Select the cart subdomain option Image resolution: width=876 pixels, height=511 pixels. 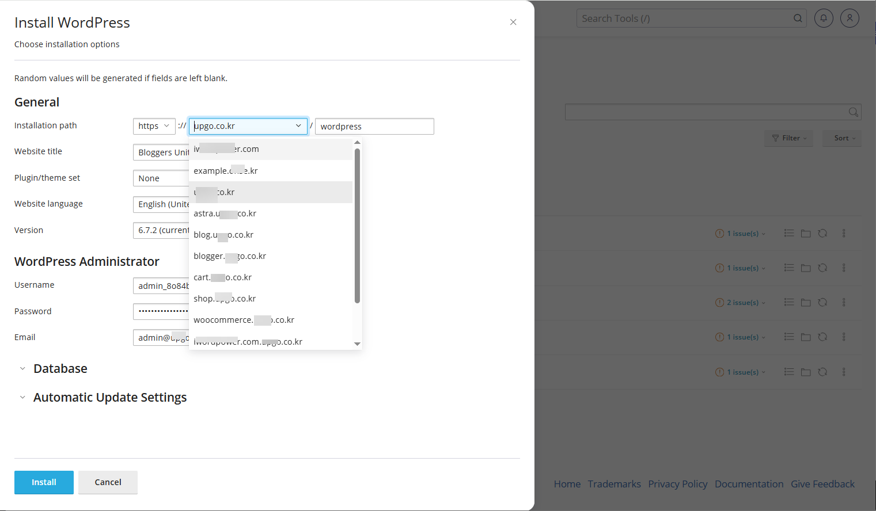coord(271,277)
